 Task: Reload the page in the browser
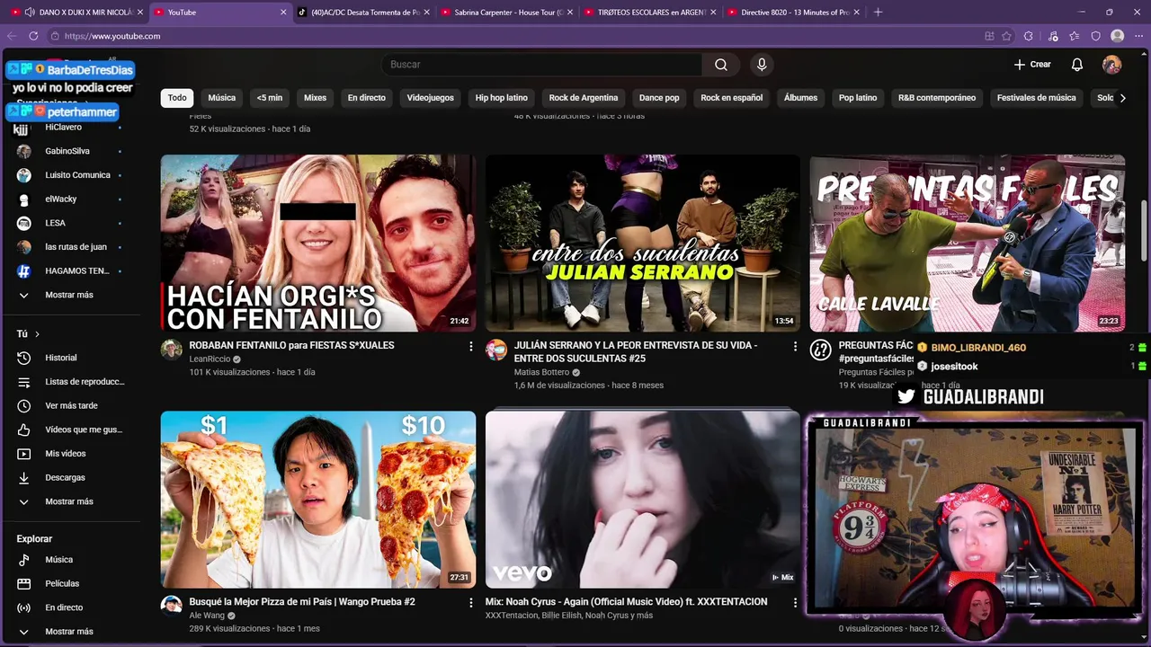(33, 36)
